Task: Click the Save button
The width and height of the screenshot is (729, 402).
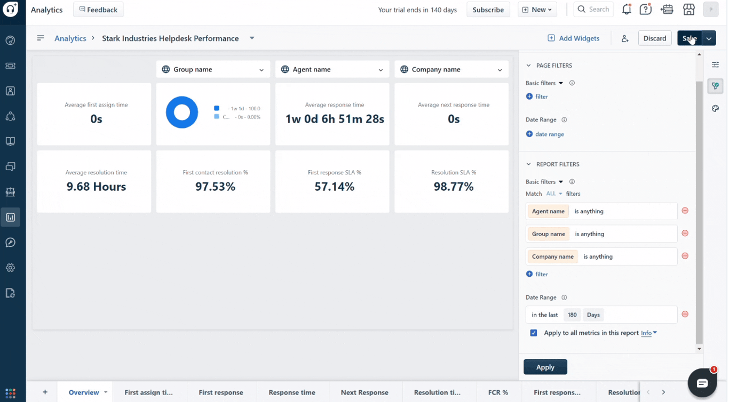Action: [690, 38]
